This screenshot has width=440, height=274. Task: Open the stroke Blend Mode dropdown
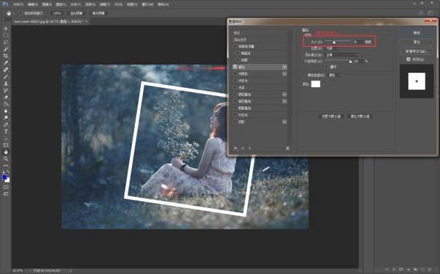tap(342, 55)
